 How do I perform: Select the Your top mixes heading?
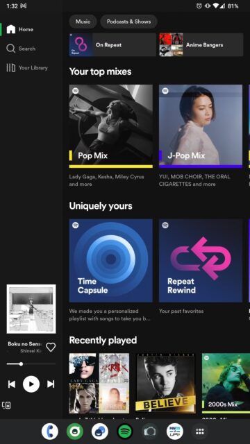100,71
